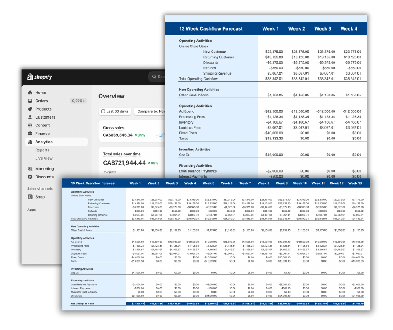The height and width of the screenshot is (330, 393).
Task: Open Content via its sidebar icon
Action: (x=30, y=125)
